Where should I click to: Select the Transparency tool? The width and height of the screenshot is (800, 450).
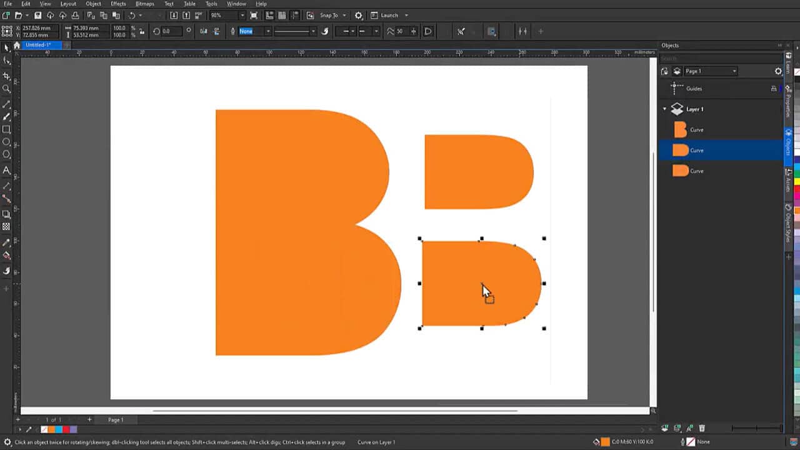pyautogui.click(x=7, y=227)
